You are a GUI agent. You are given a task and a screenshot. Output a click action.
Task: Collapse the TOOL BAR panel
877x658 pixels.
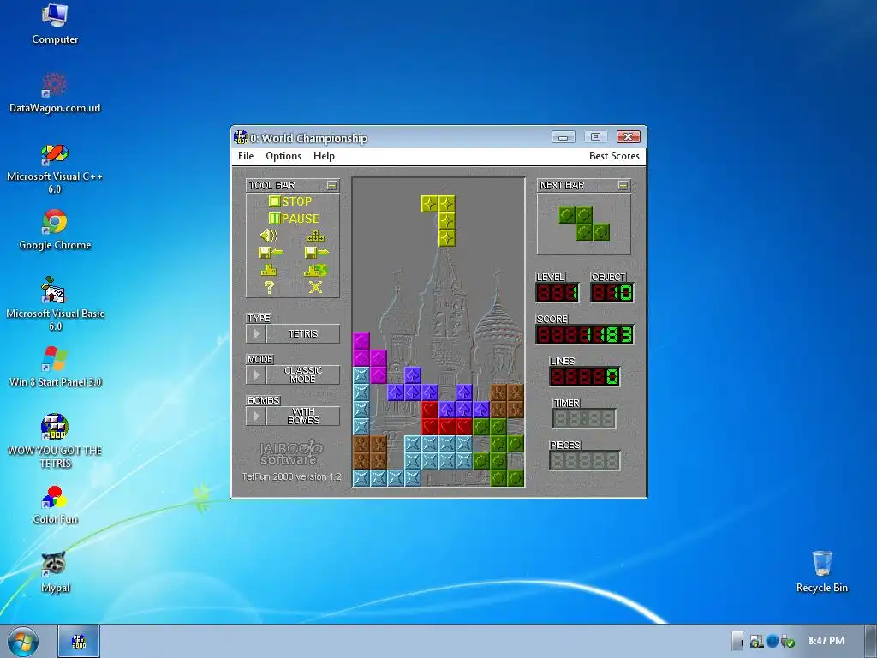coord(331,185)
